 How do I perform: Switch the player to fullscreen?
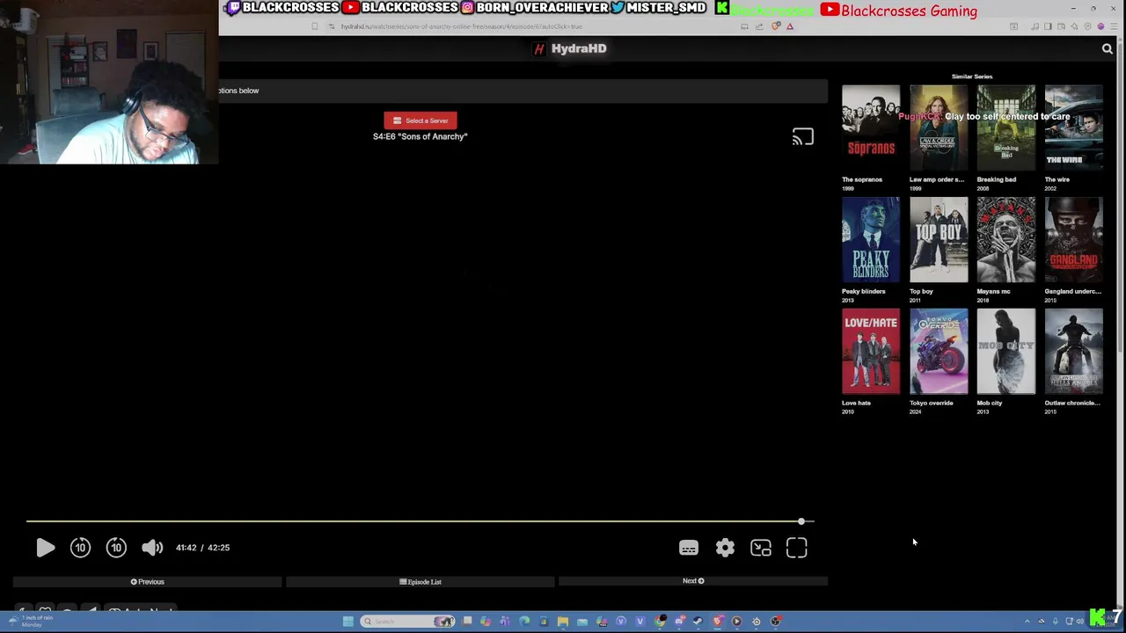(797, 549)
